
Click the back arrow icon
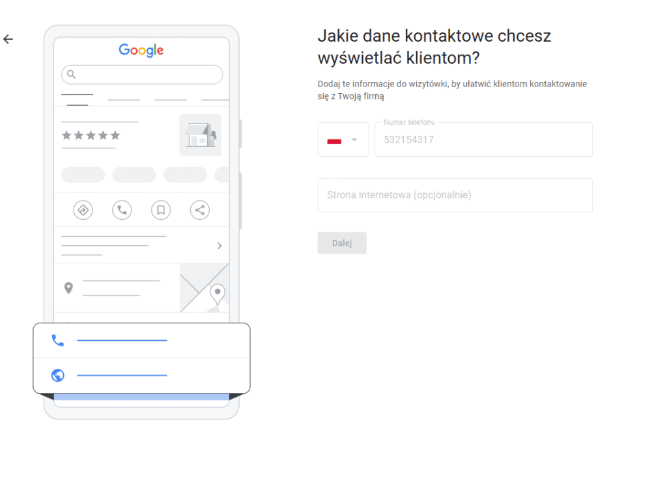pyautogui.click(x=8, y=39)
